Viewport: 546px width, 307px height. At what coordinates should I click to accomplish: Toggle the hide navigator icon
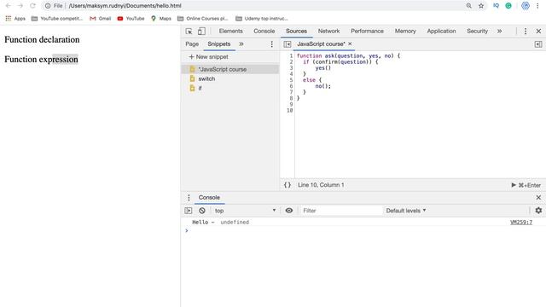coord(287,43)
